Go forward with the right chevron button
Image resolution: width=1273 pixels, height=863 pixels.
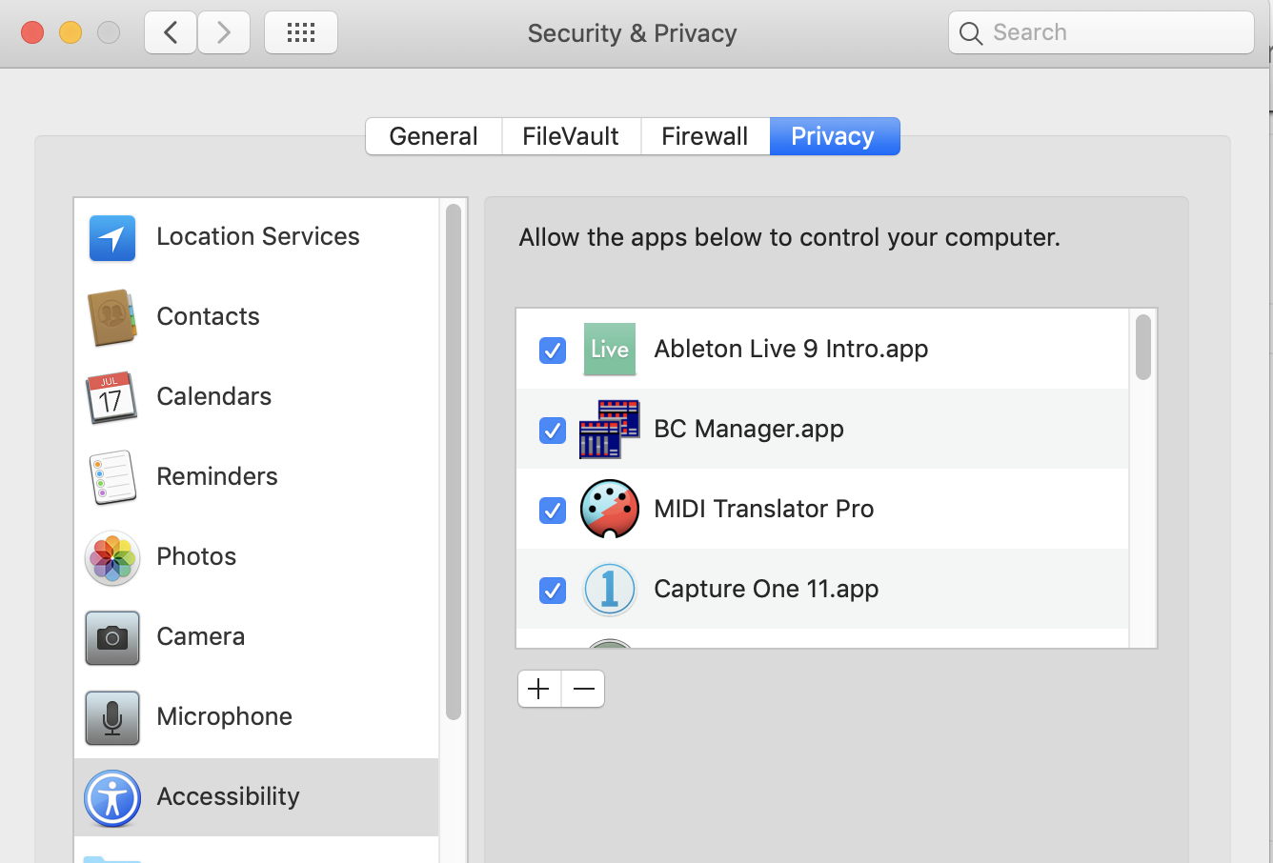[x=224, y=32]
